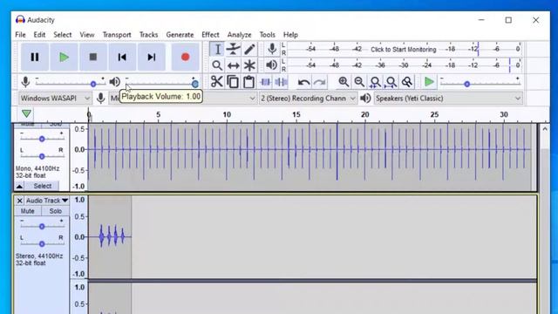Screen dimensions: 558x314
Task: Click the gain slider on stereo Audio Track
Action: click(42, 226)
